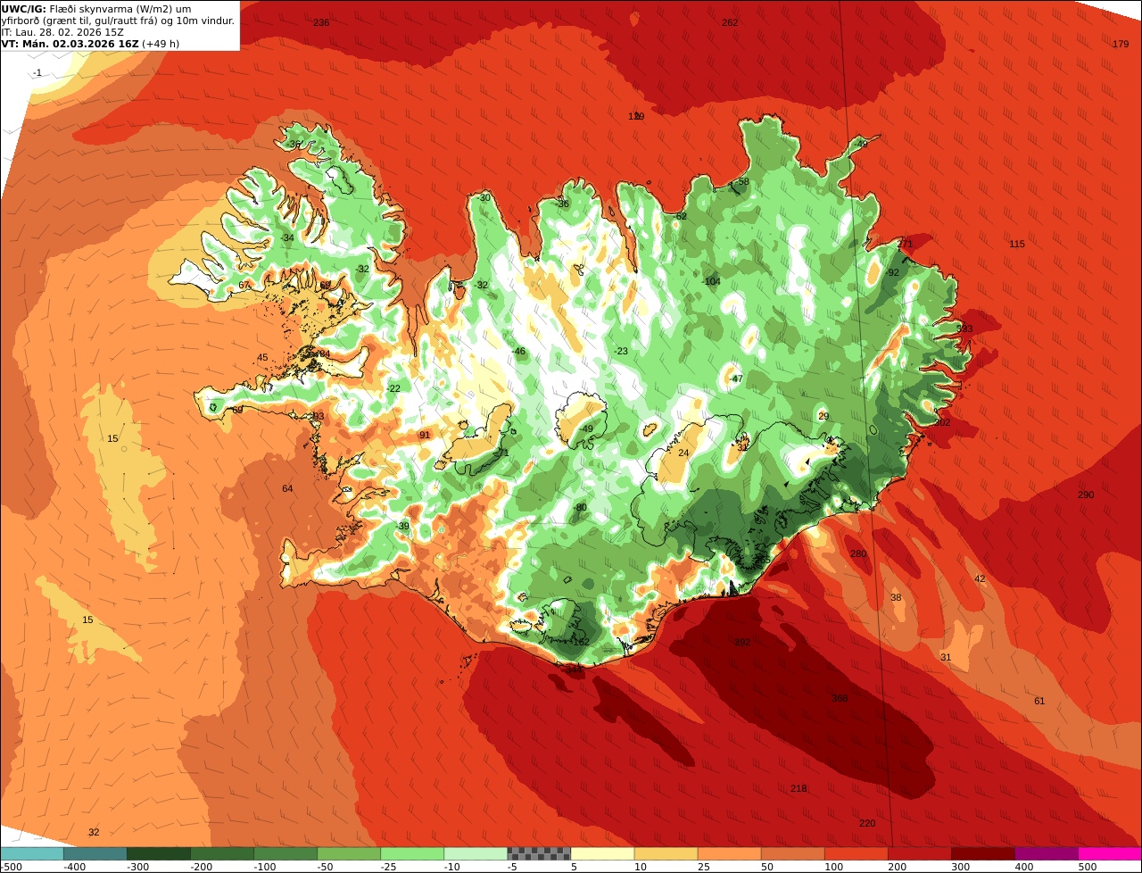Viewport: 1142px width, 873px height.
Task: Click the '-47' value in the eastern highlands
Action: (736, 378)
